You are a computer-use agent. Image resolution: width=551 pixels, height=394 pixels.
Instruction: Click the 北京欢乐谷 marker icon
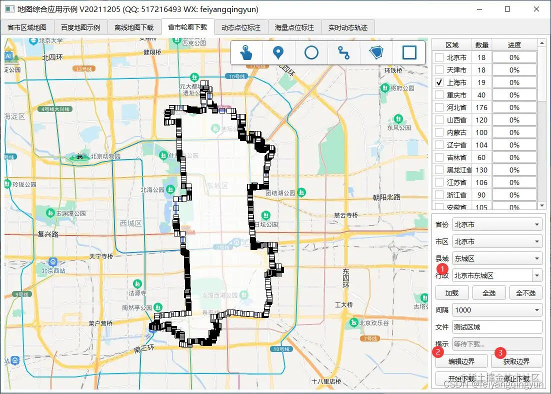(353, 322)
